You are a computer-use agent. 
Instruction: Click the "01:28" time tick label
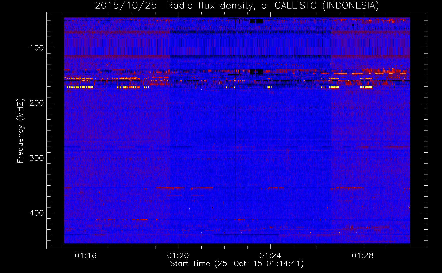[363, 256]
